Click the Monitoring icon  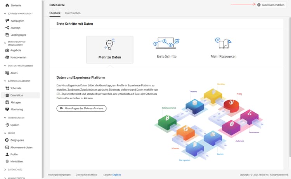(x=7, y=109)
